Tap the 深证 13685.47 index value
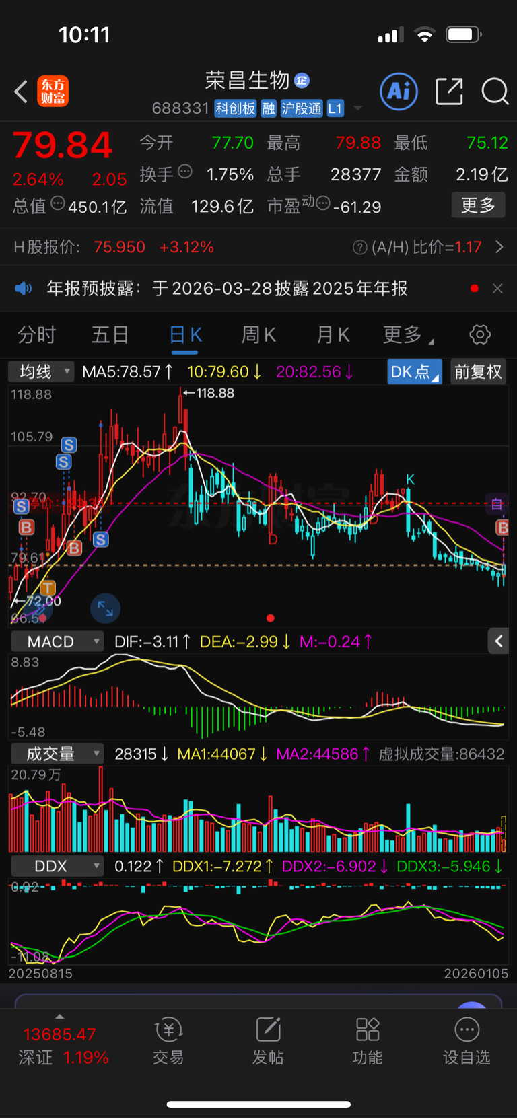The image size is (517, 1119). [x=59, y=1035]
